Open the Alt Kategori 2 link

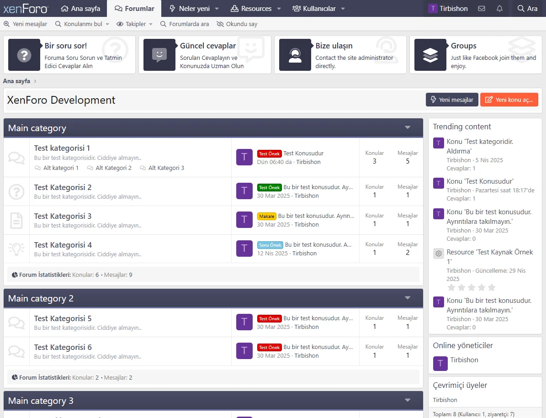113,168
